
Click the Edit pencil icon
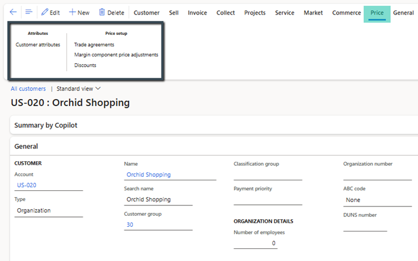click(x=45, y=12)
